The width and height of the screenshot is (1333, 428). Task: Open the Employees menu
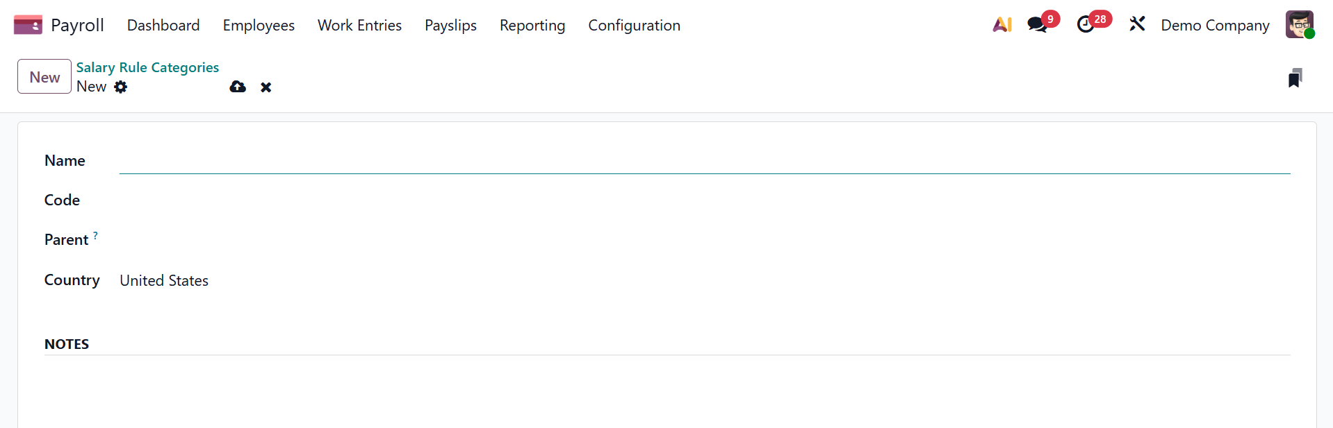click(x=259, y=26)
